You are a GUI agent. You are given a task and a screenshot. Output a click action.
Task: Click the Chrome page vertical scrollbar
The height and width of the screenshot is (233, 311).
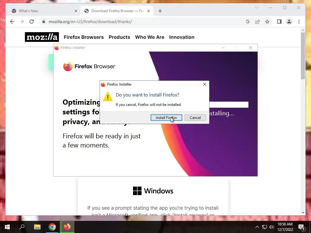click(x=303, y=56)
